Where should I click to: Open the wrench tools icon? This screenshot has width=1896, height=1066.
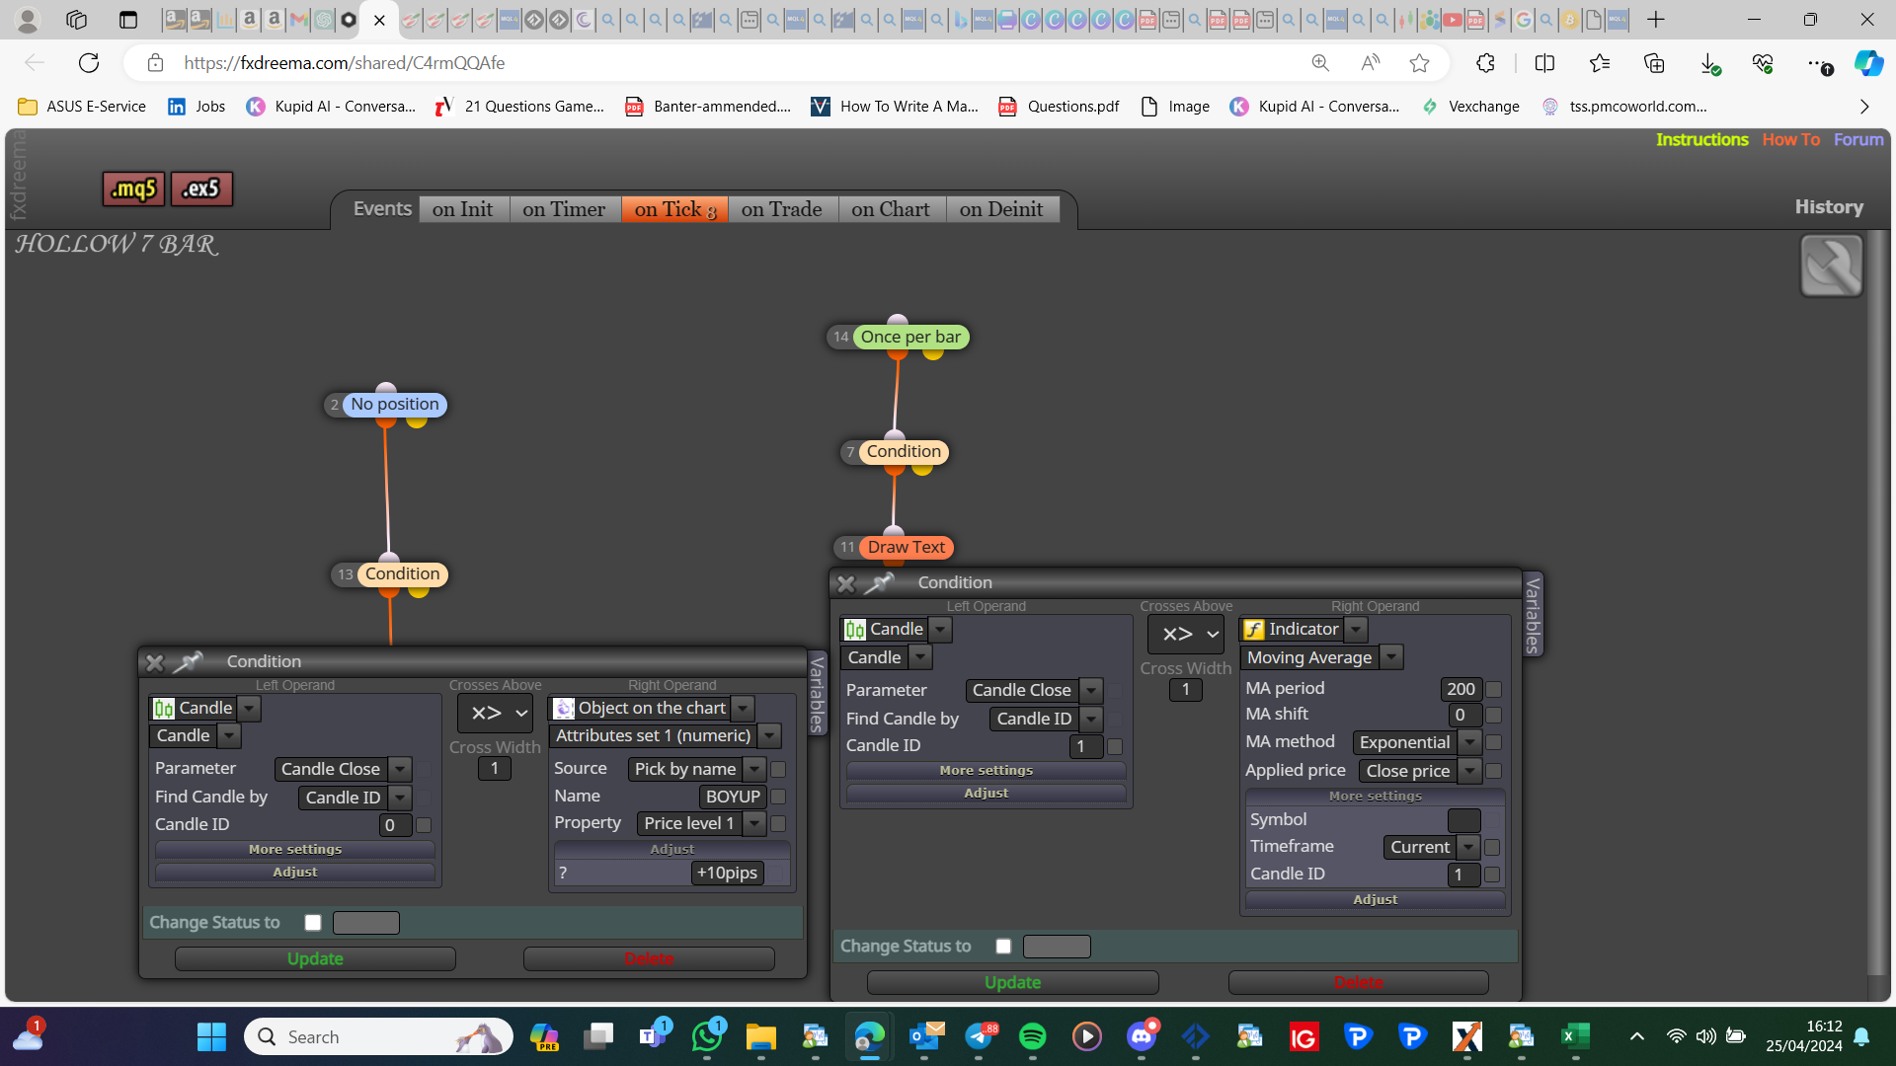tap(1831, 266)
